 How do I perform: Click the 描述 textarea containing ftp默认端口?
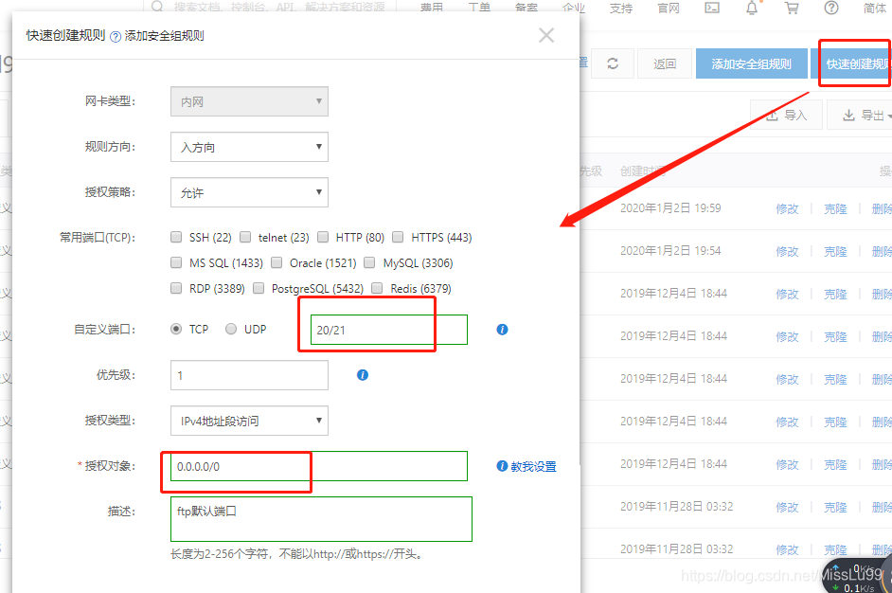321,519
